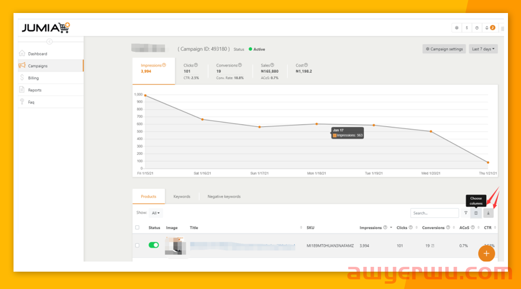Viewport: 521px width, 289px height.
Task: Click the Billing dollar icon
Action: [22, 78]
